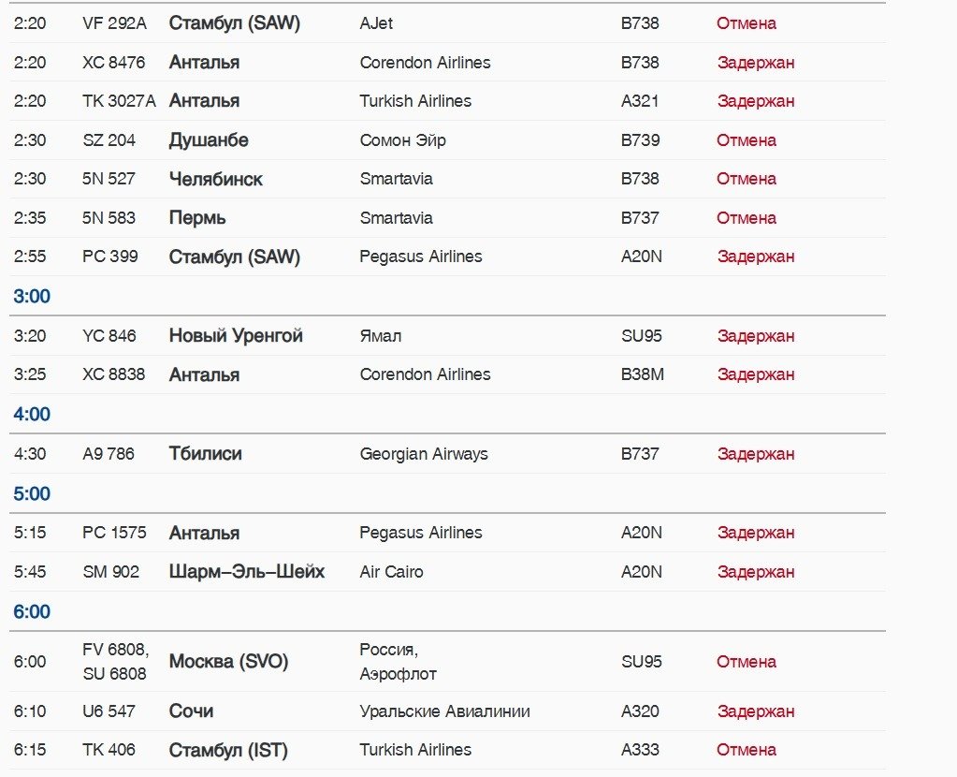The width and height of the screenshot is (957, 777).
Task: Open flight number XC 8838
Action: (x=114, y=374)
